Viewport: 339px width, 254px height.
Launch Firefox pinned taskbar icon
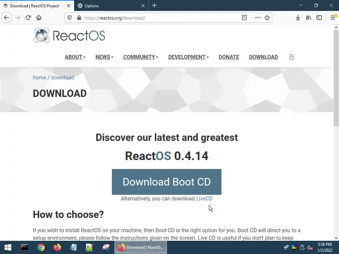(57, 247)
